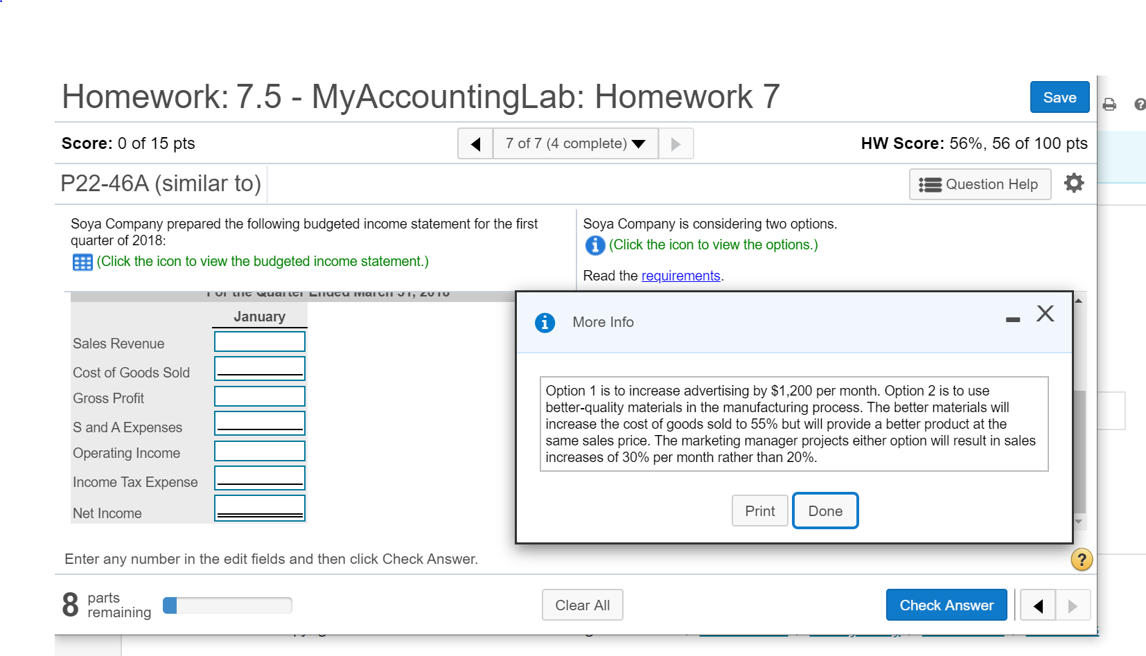Submit with Check Answer
1146x656 pixels.
946,605
